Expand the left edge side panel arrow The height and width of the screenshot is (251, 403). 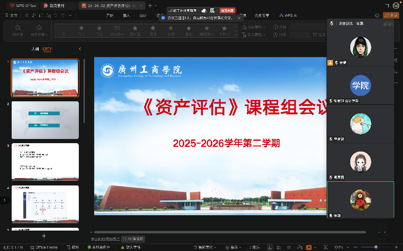pyautogui.click(x=4, y=200)
